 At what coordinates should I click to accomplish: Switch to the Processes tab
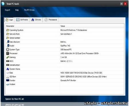[x=50, y=20]
